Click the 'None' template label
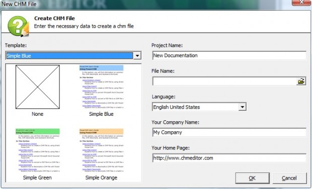 (38, 114)
